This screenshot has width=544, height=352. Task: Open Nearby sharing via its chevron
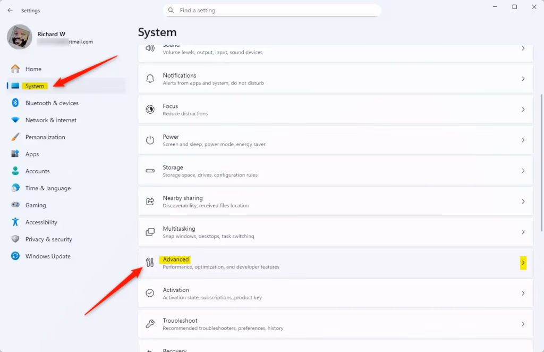pos(523,202)
